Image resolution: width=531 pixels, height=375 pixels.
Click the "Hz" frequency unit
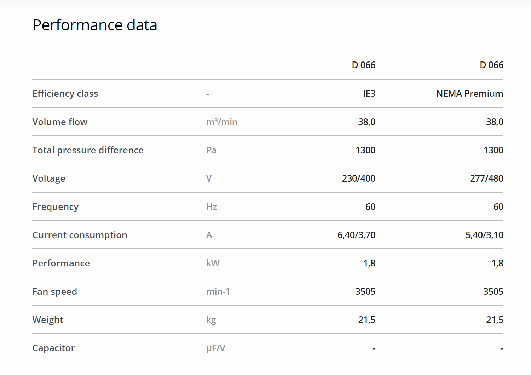212,207
